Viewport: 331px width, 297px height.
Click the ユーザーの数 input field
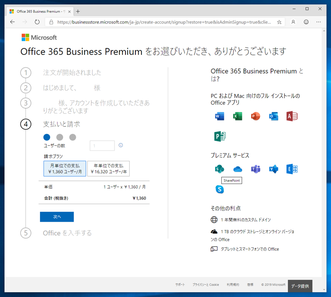click(x=102, y=146)
